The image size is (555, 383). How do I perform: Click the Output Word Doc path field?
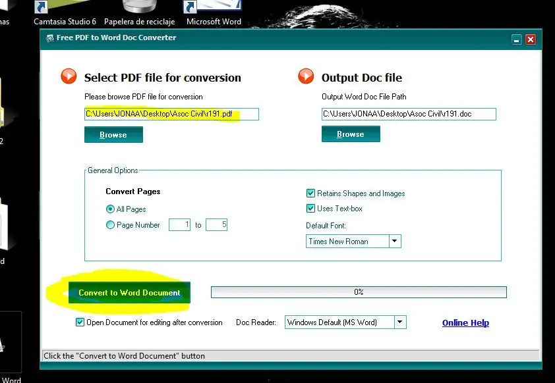pos(409,114)
